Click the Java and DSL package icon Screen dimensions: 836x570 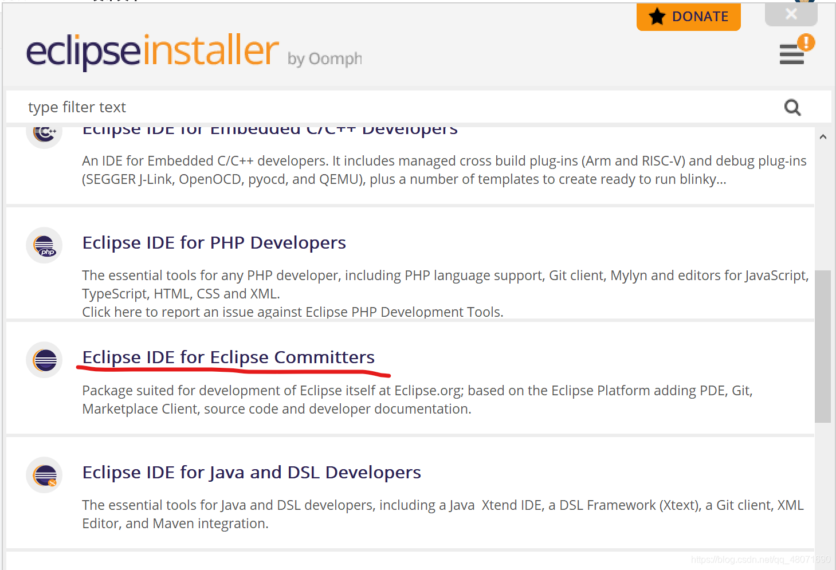pos(44,475)
